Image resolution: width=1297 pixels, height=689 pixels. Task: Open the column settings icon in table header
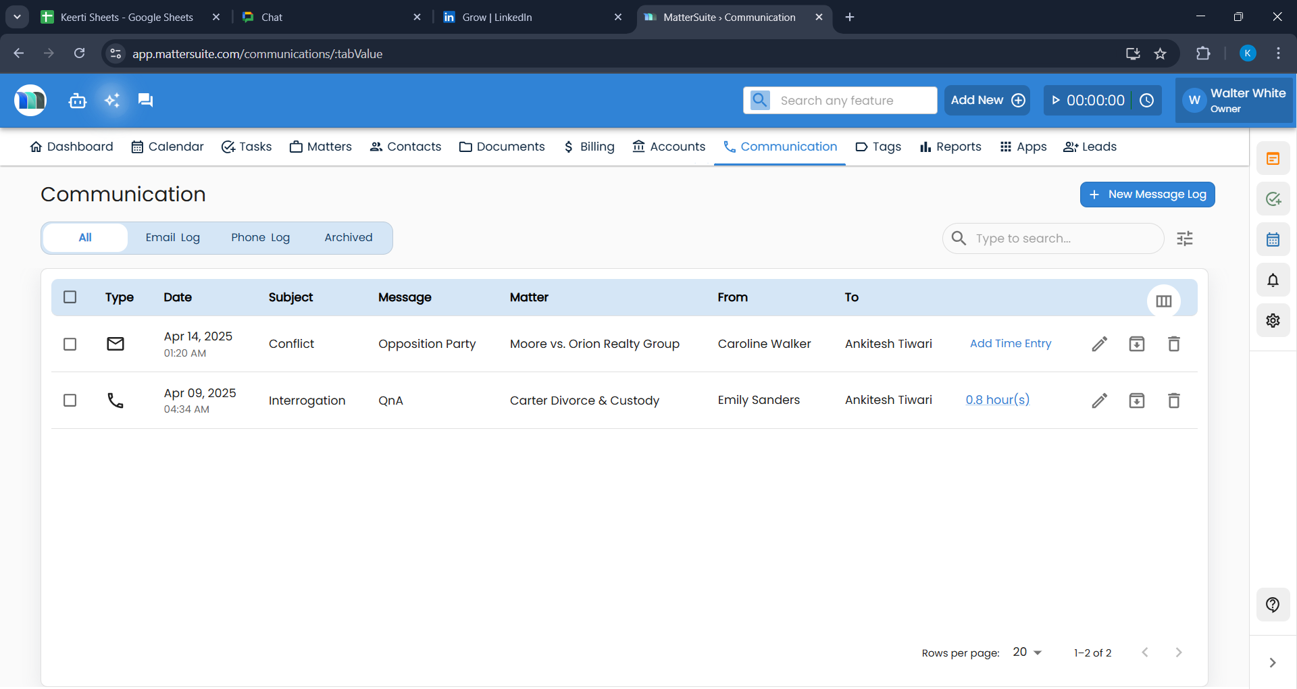[1164, 301]
